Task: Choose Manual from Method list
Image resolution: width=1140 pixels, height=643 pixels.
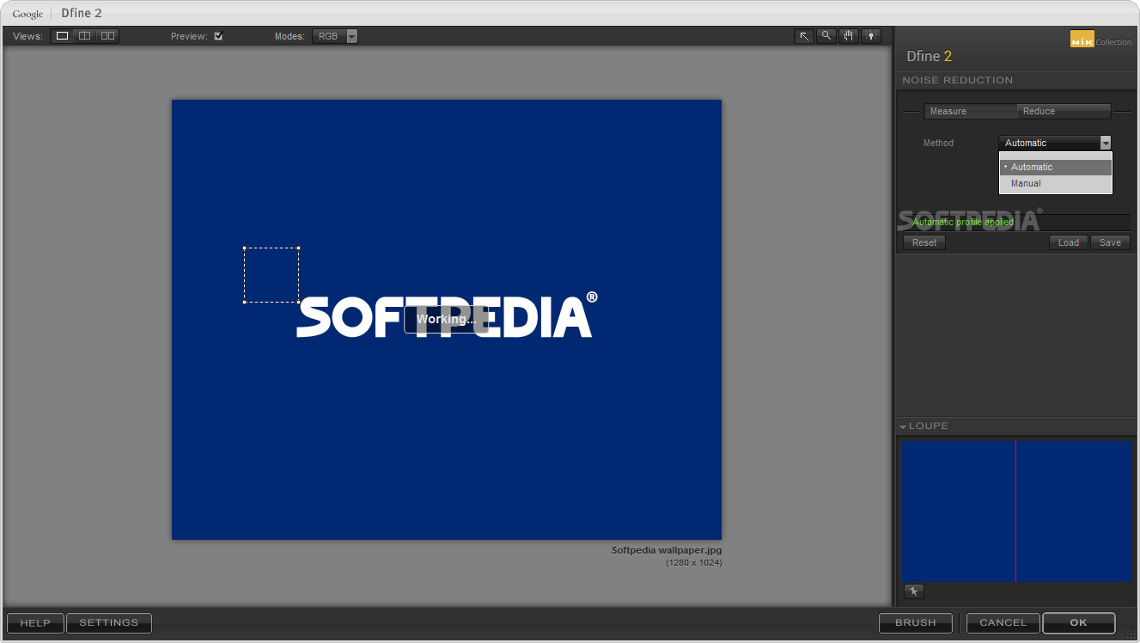Action: [x=1056, y=183]
